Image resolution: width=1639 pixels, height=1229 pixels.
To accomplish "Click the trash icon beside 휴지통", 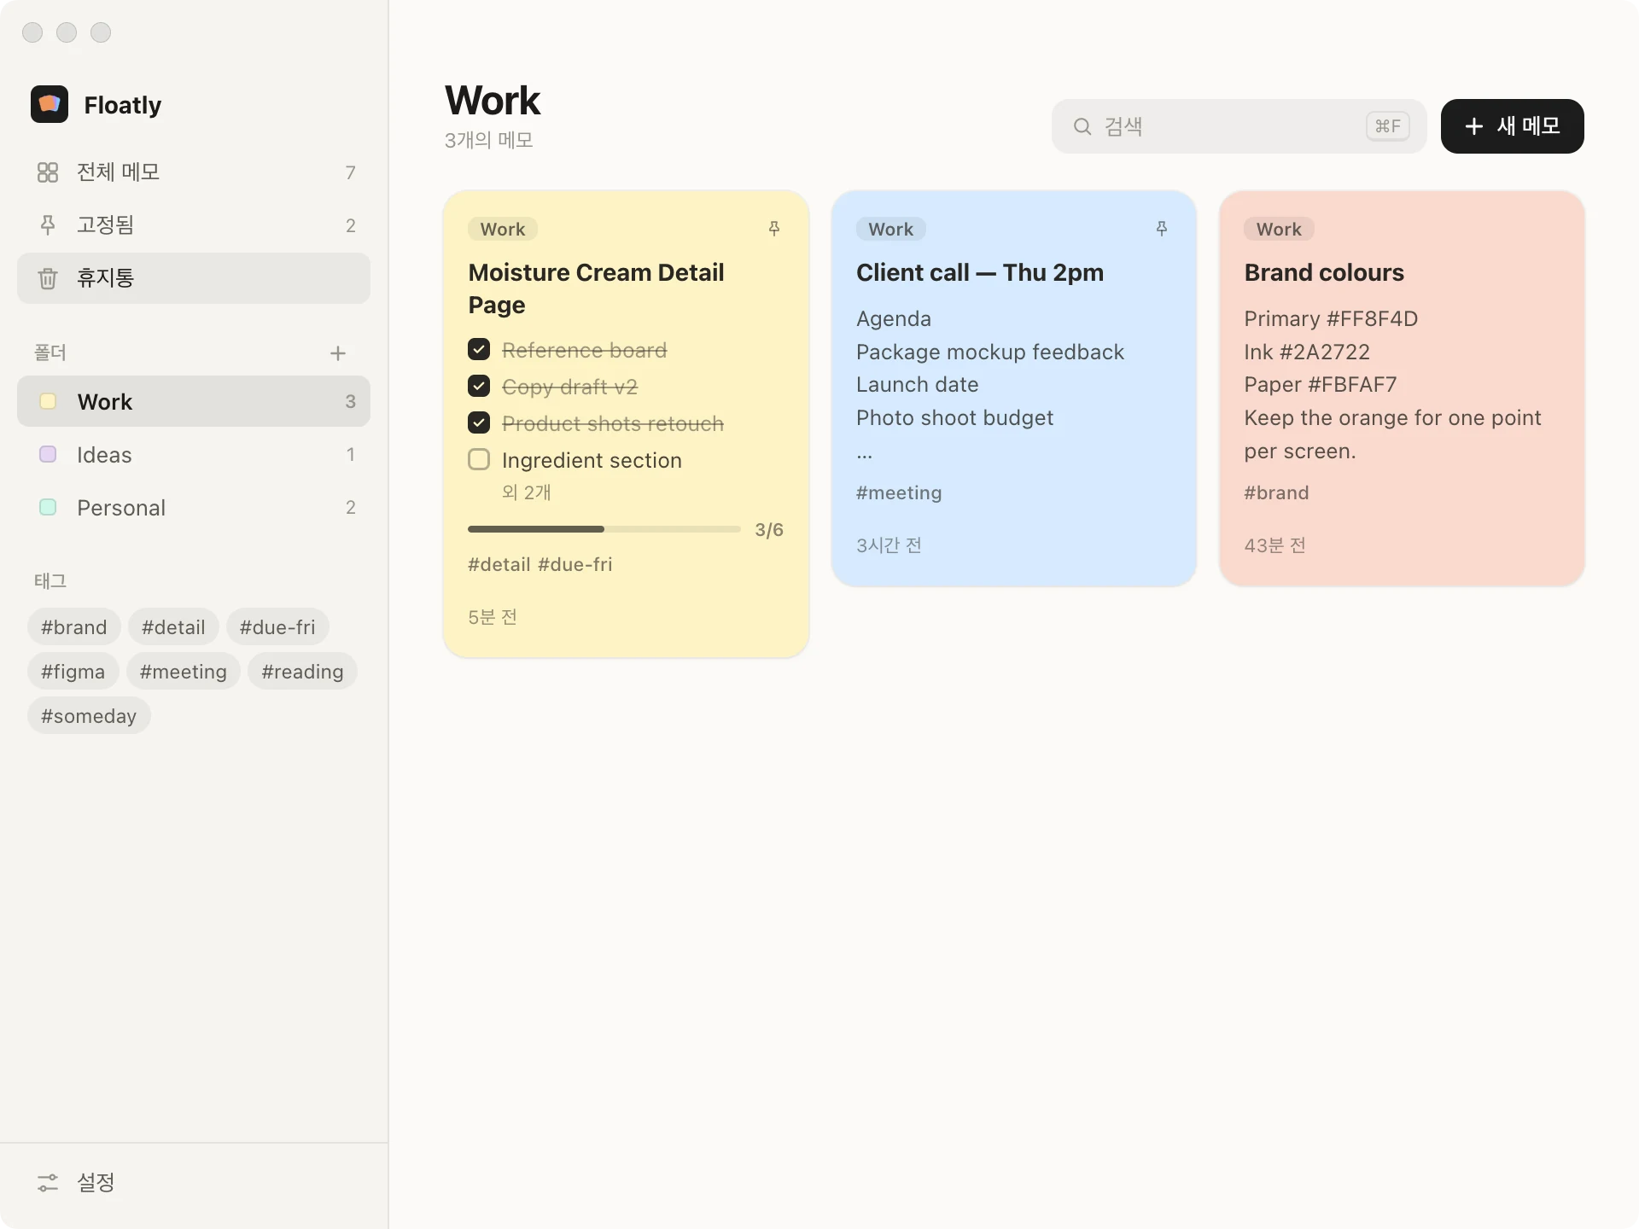I will [x=48, y=278].
